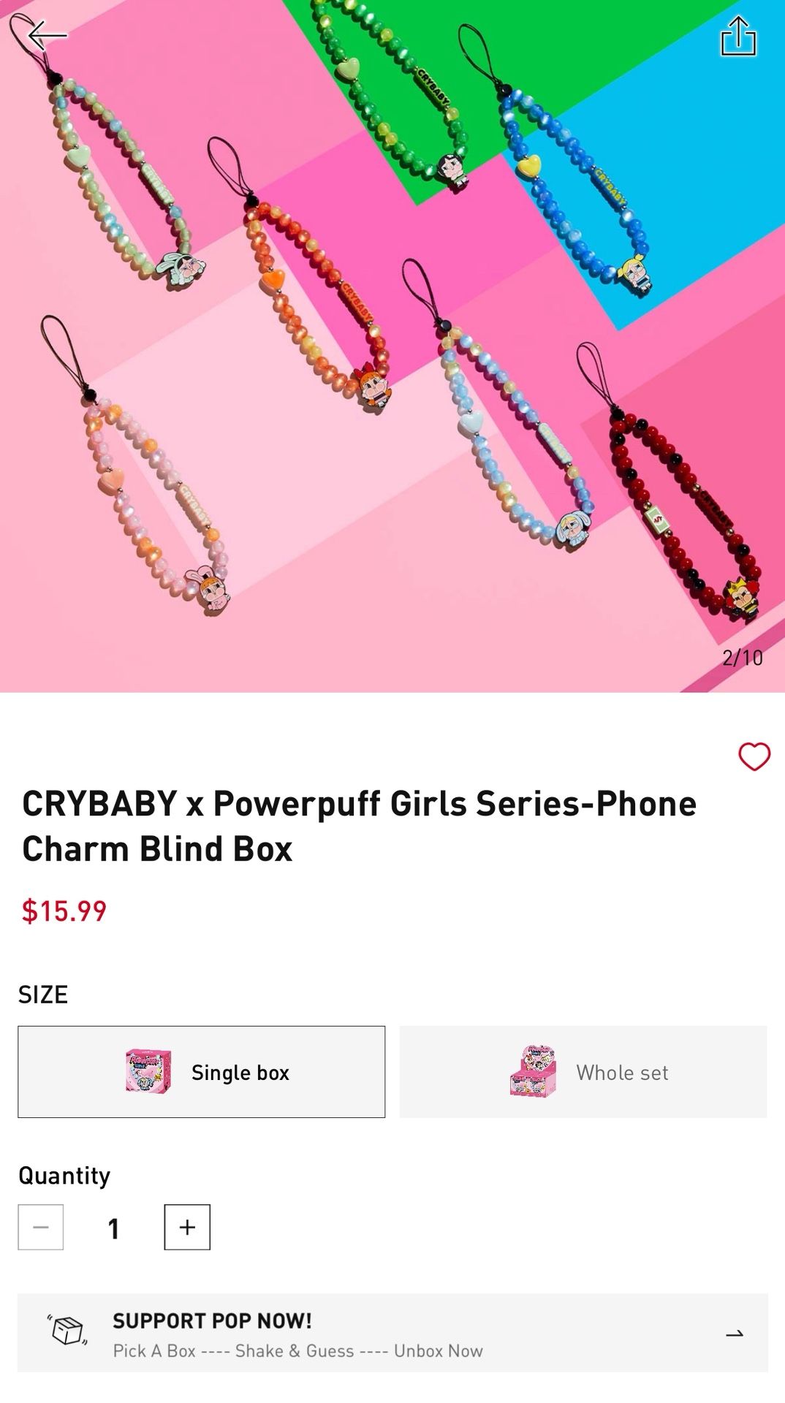Tap the box icon in Pop Now banner

click(x=68, y=1330)
